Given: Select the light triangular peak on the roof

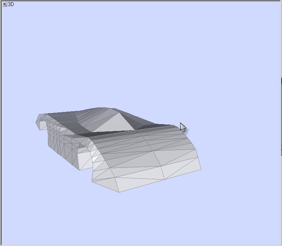Looking at the screenshot, I should click(x=110, y=123).
